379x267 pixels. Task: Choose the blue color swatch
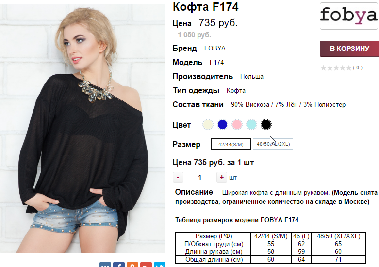[222, 125]
